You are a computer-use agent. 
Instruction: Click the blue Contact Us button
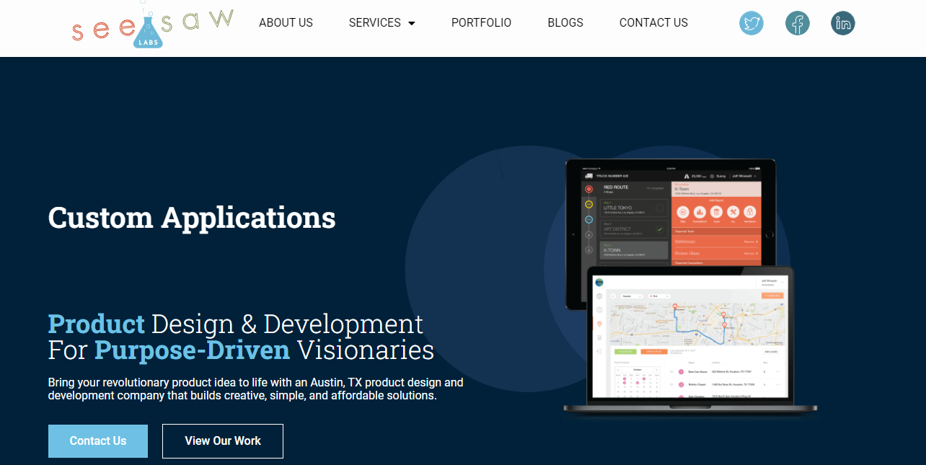[x=98, y=441]
